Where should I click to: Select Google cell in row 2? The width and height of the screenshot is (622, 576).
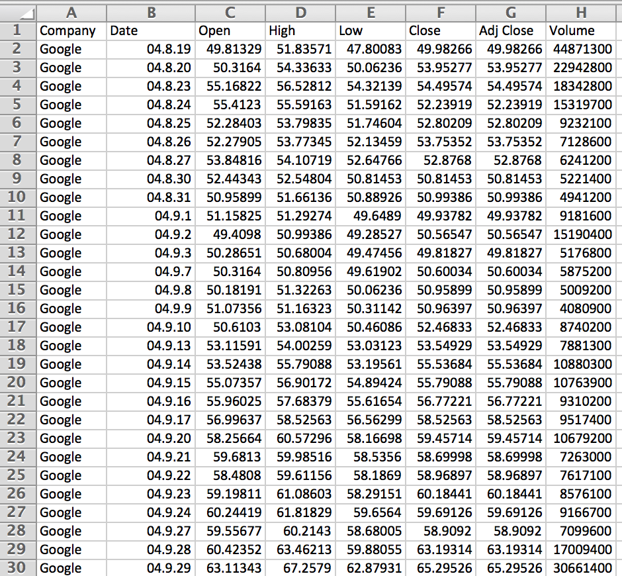[x=71, y=49]
